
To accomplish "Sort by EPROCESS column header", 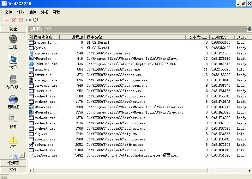I will (222, 37).
